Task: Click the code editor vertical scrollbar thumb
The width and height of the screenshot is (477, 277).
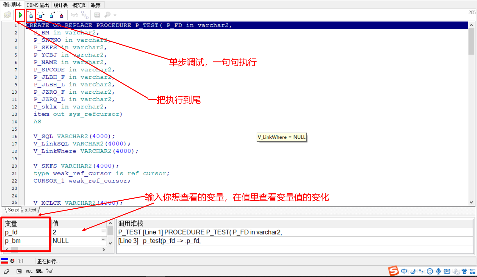Action: pyautogui.click(x=471, y=41)
